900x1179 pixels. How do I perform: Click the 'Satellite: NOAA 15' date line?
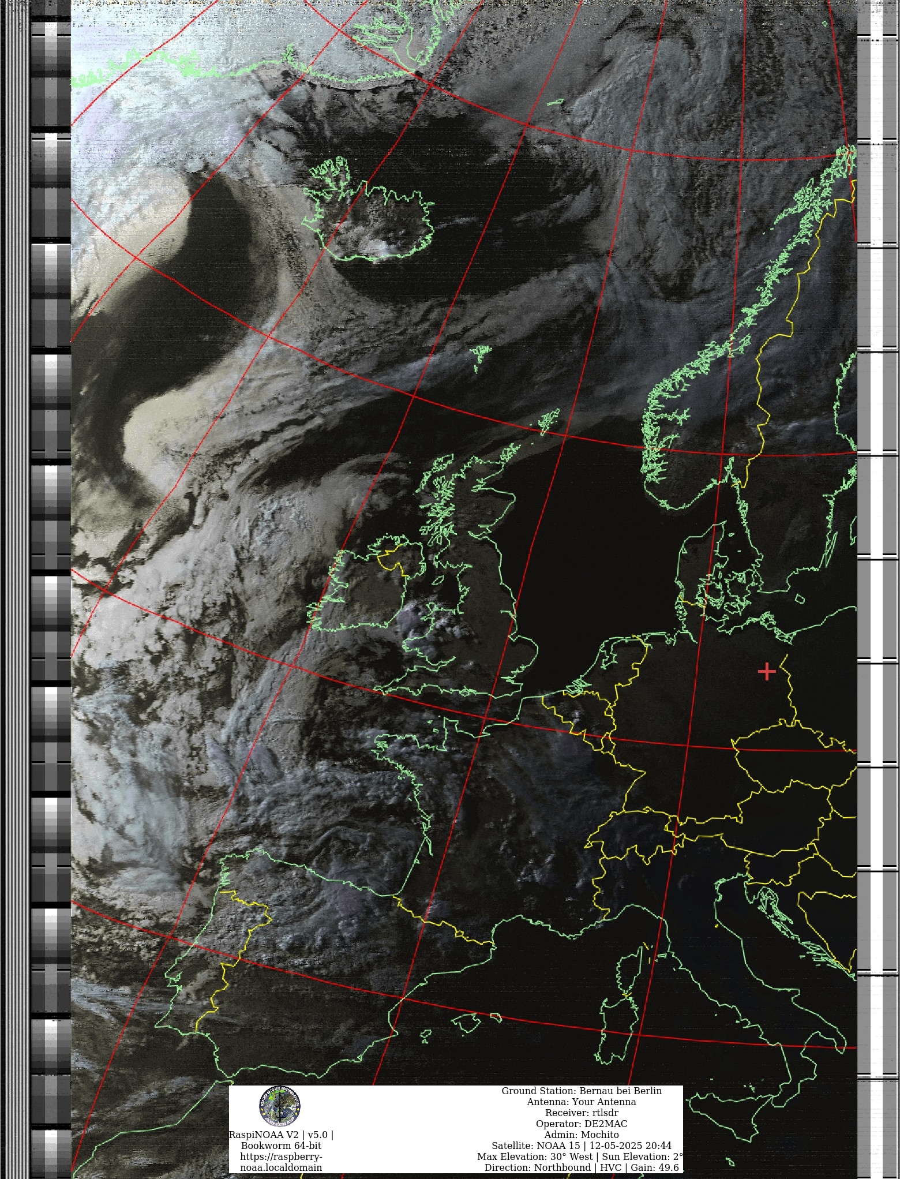coord(582,1146)
